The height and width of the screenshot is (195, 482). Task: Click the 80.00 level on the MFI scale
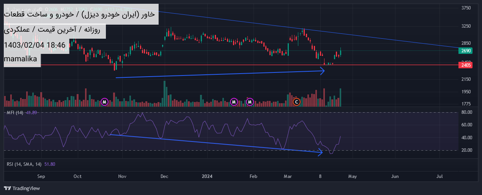466,112
